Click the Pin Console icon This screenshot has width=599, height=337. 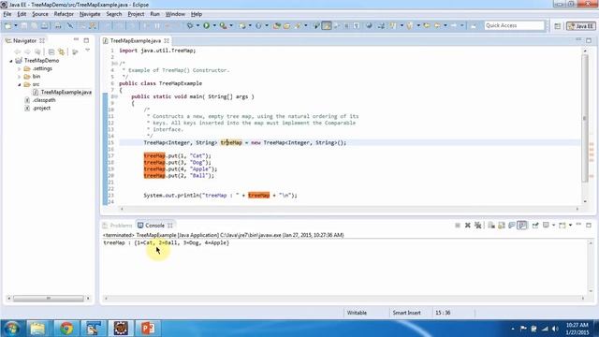[535, 226]
